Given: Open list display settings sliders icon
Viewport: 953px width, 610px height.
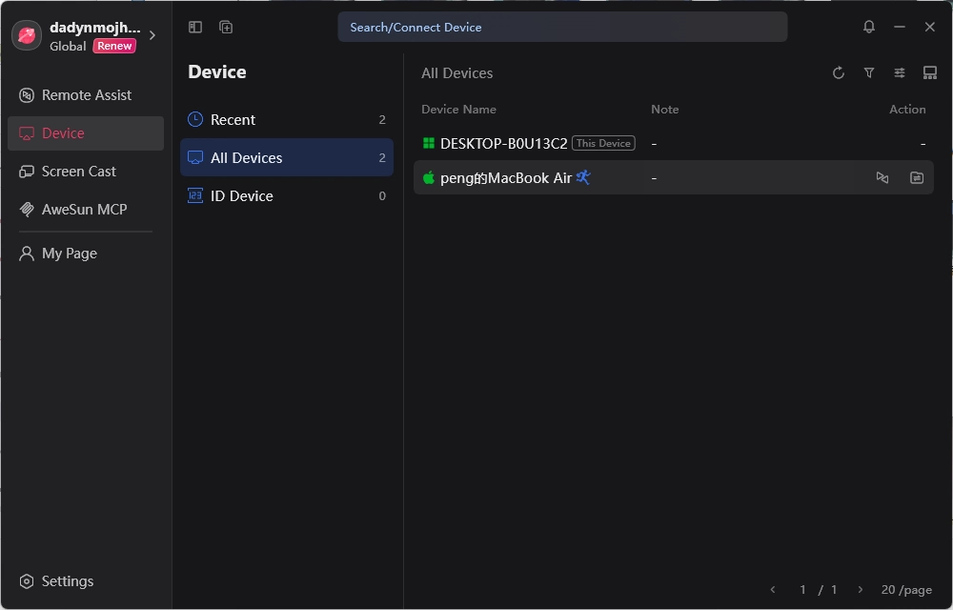Looking at the screenshot, I should [900, 72].
